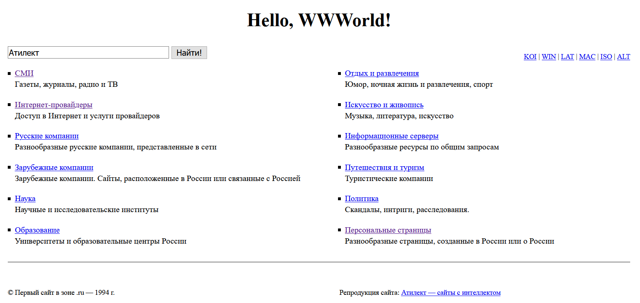Viewport: 640px width, 303px height.
Task: Choose the LAT encoding option
Action: pyautogui.click(x=567, y=57)
